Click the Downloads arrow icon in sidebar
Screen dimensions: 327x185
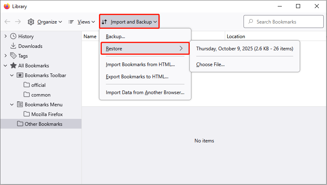click(13, 46)
